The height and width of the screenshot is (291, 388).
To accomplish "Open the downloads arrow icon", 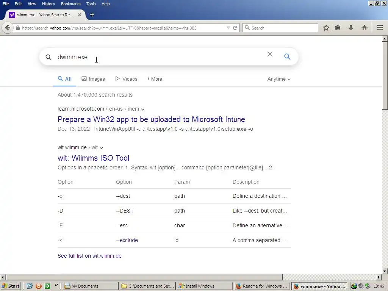I will click(350, 28).
